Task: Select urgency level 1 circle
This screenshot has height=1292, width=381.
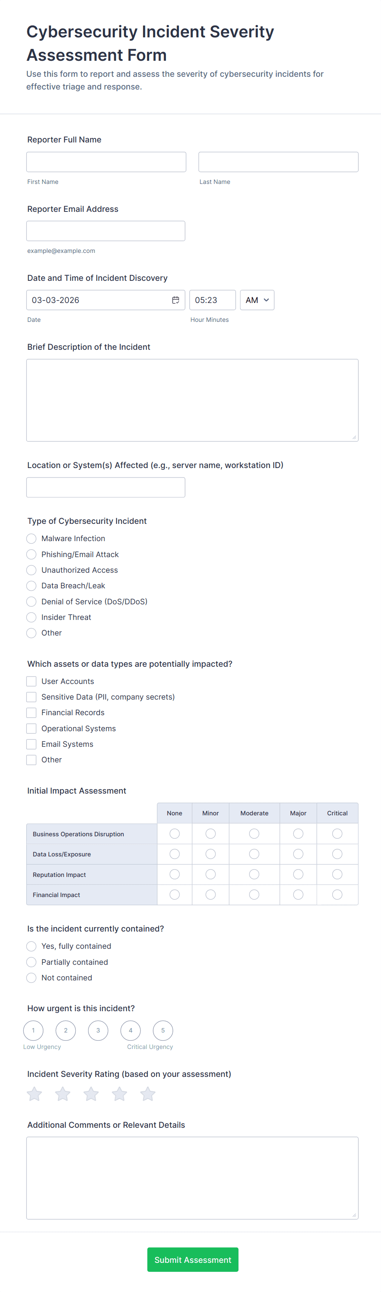Action: 34,1031
